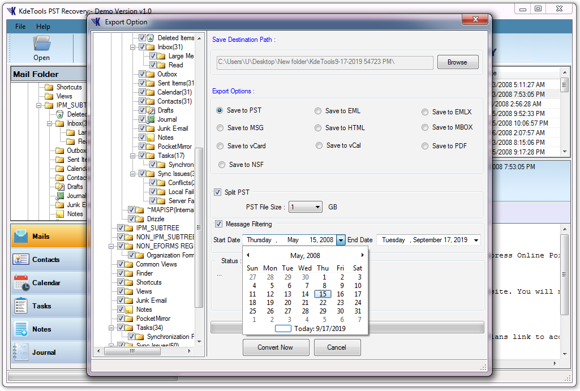
Task: Click the Outbox folder icon in export tree
Action: pyautogui.click(x=151, y=74)
